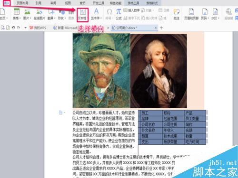This screenshot has width=238, height=178.
Task: Click the 产品 table cell
Action: coord(195,113)
